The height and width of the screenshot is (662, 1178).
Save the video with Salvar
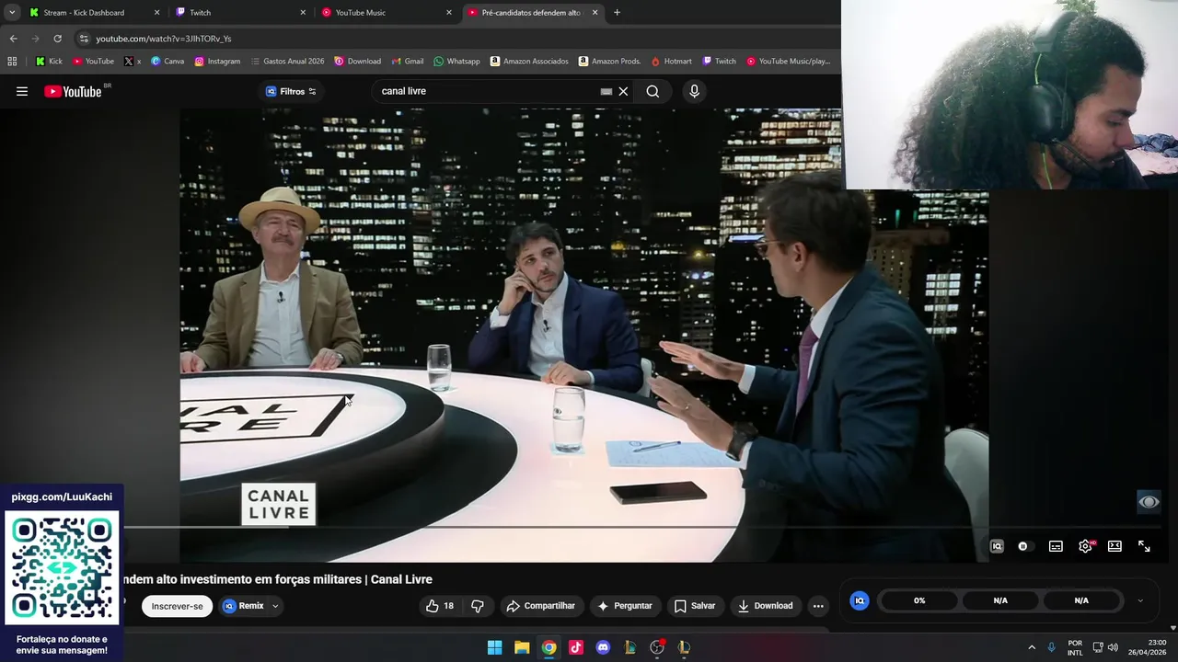click(695, 606)
